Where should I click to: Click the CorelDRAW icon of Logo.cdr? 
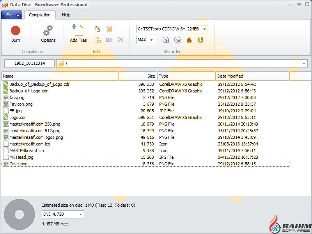pyautogui.click(x=6, y=117)
